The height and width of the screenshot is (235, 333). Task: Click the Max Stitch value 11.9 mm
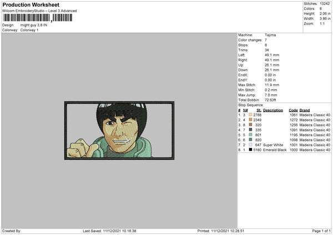click(x=272, y=85)
